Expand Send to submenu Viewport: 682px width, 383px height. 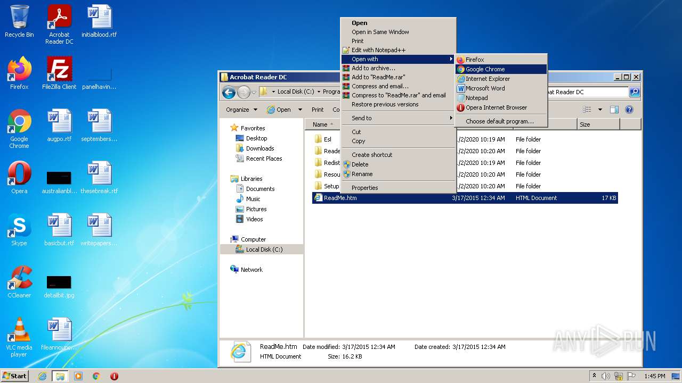coord(398,118)
